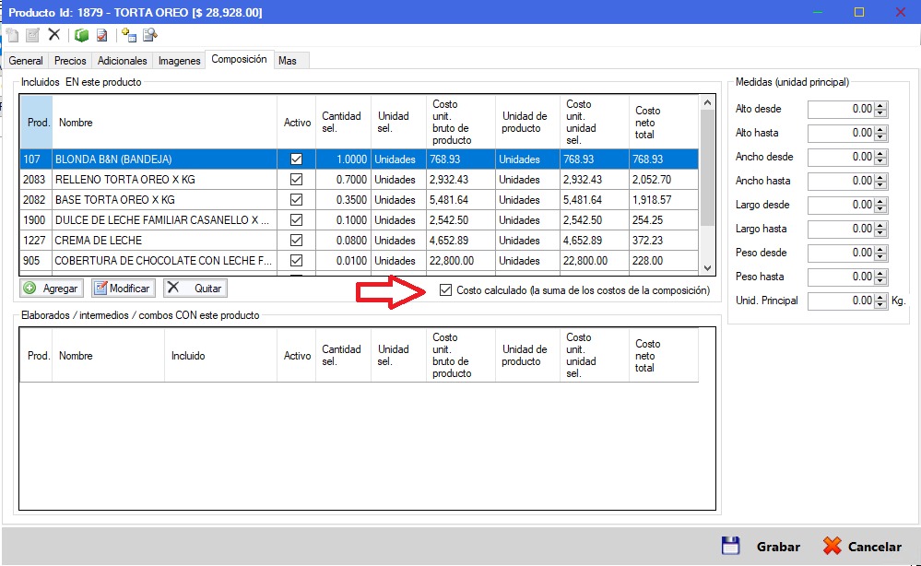Decrease Peso hasta value with down arrow

[880, 280]
